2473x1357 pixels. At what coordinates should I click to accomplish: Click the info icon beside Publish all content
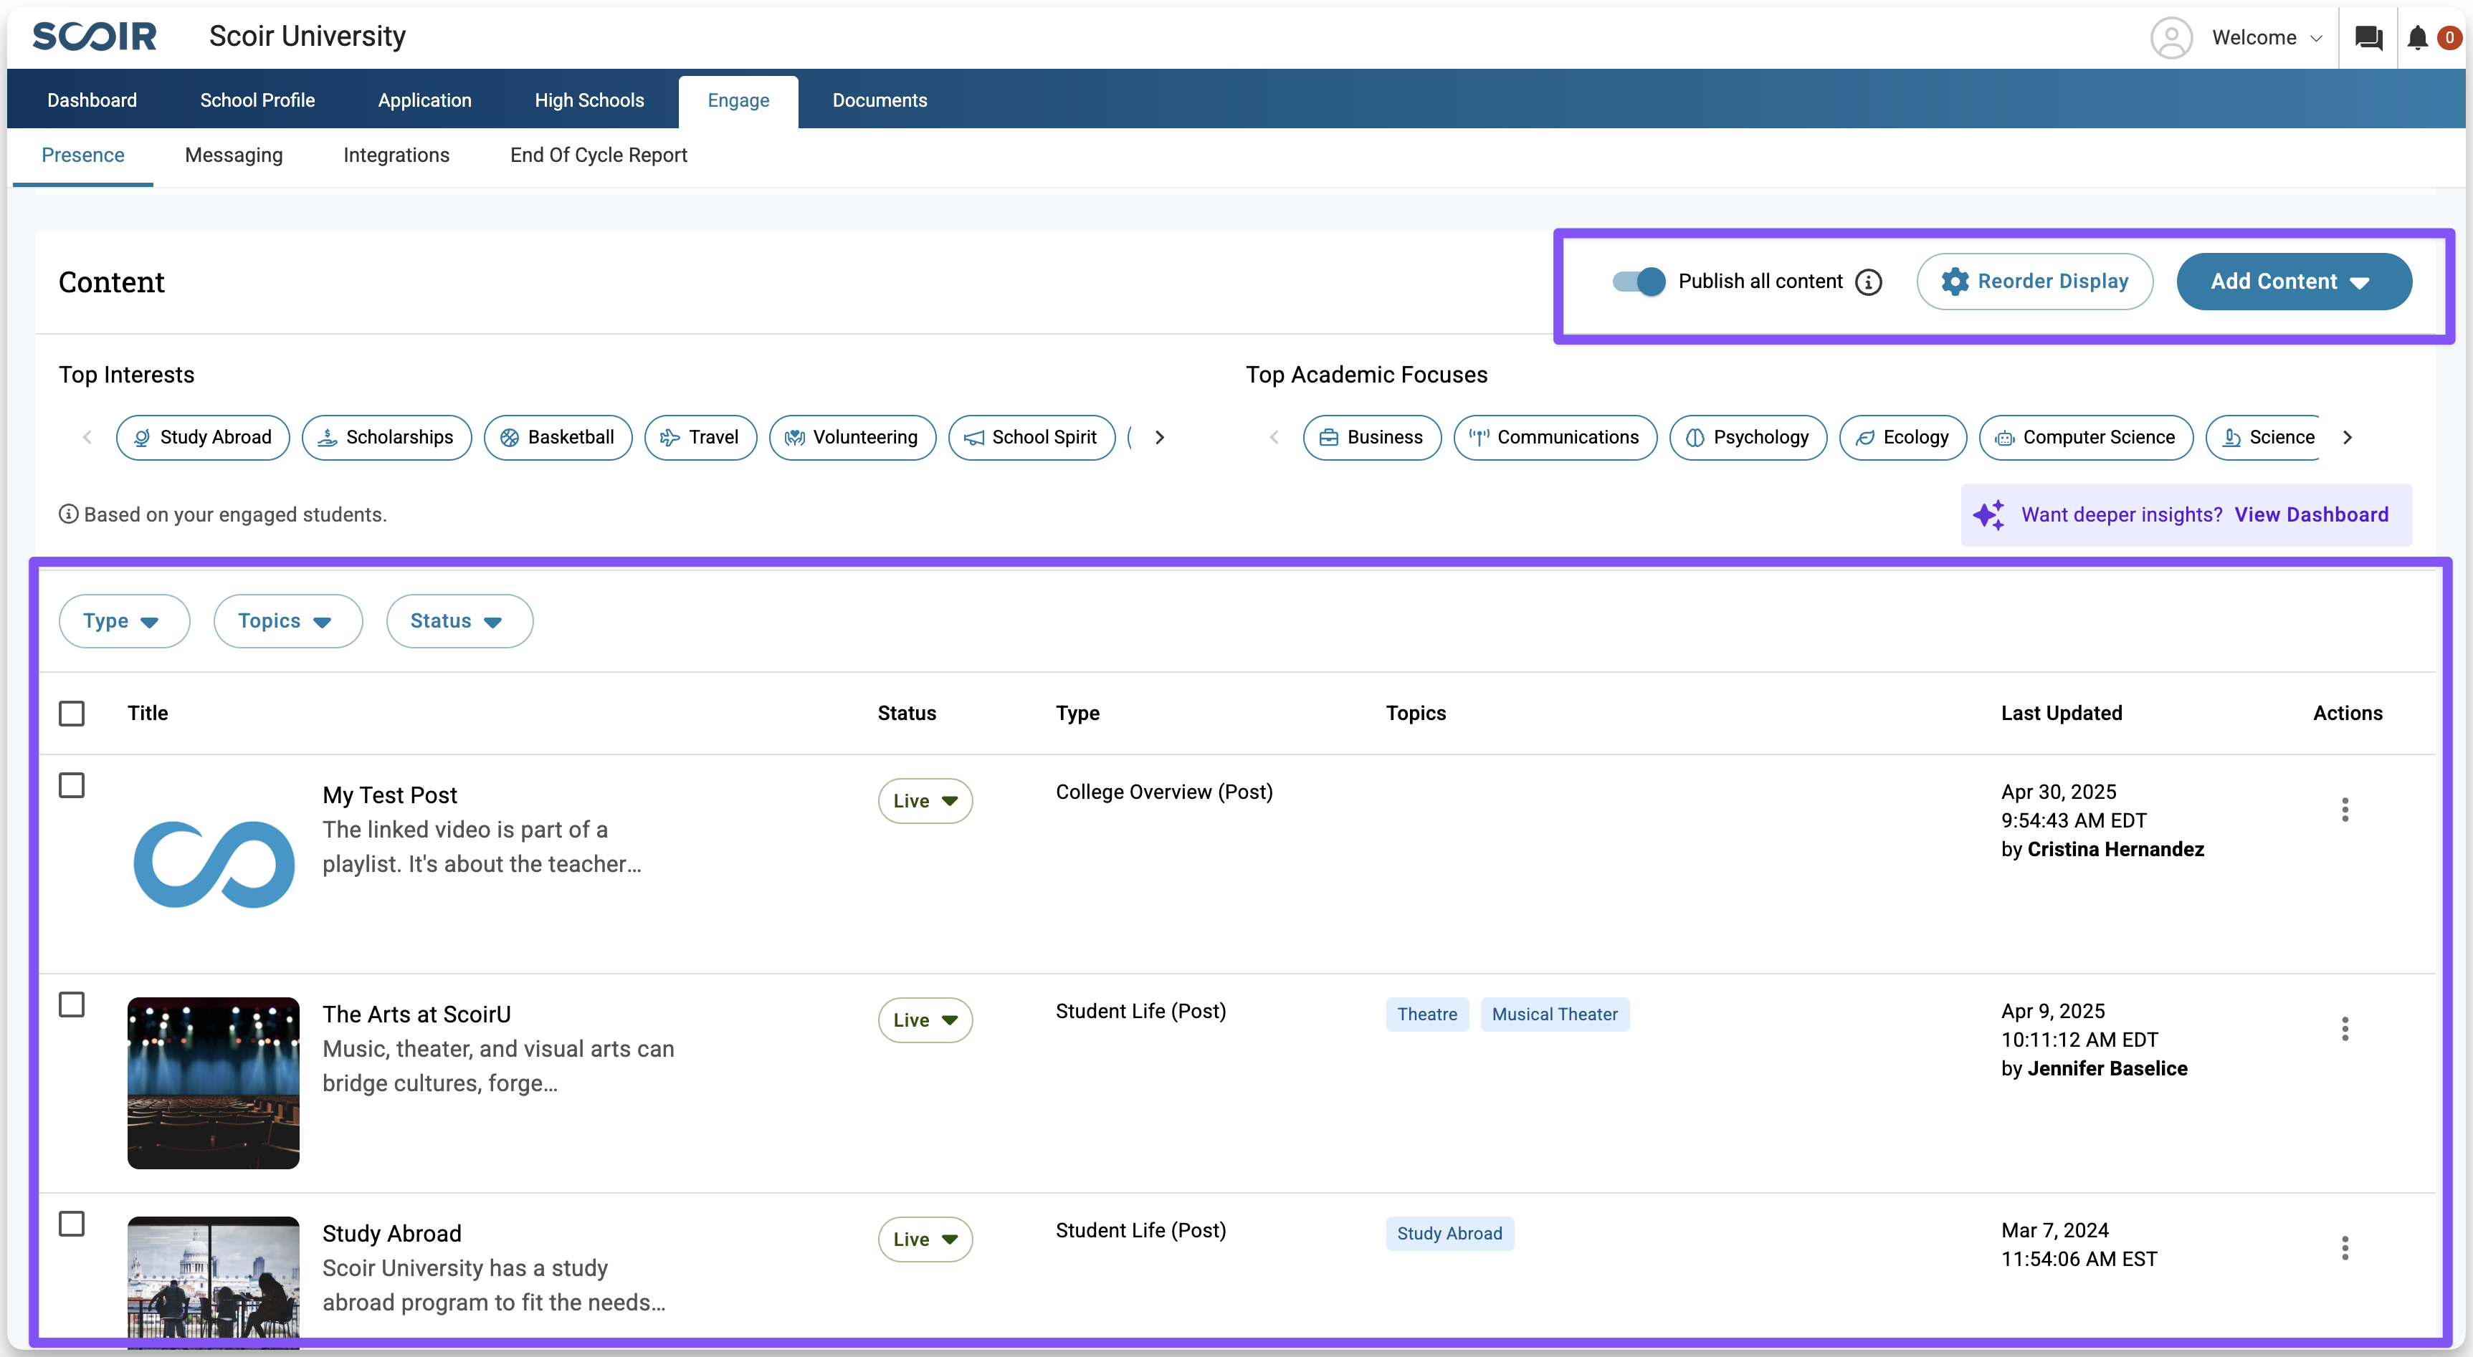tap(1868, 282)
